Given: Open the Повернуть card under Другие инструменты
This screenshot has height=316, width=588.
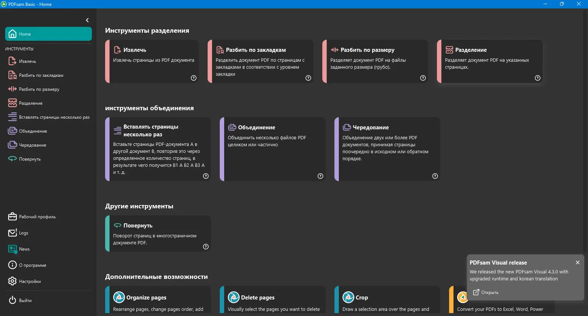Looking at the screenshot, I should point(158,234).
